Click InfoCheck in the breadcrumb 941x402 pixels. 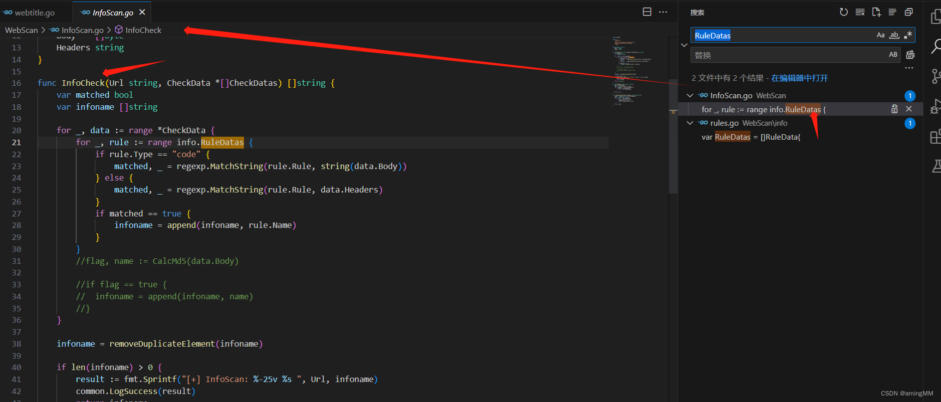pos(144,30)
